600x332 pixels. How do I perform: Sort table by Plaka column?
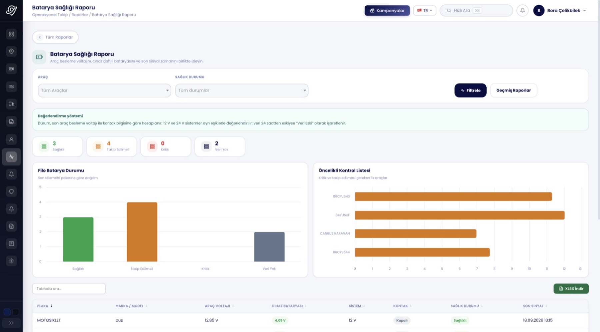(45, 306)
